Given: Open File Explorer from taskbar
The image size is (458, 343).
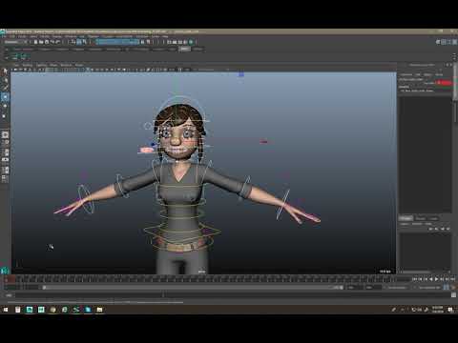Looking at the screenshot, I should tap(99, 310).
